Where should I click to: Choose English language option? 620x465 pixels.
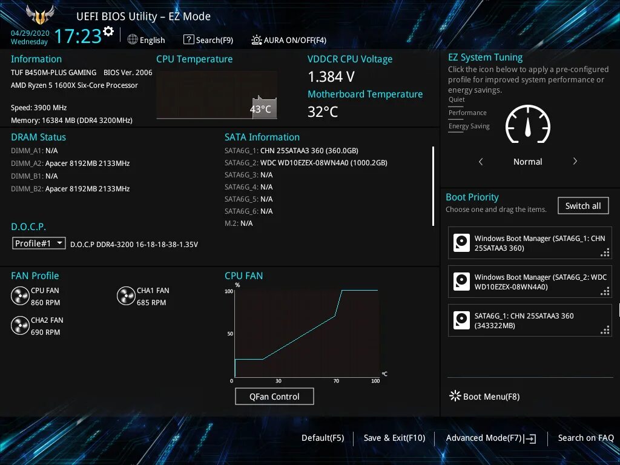152,40
